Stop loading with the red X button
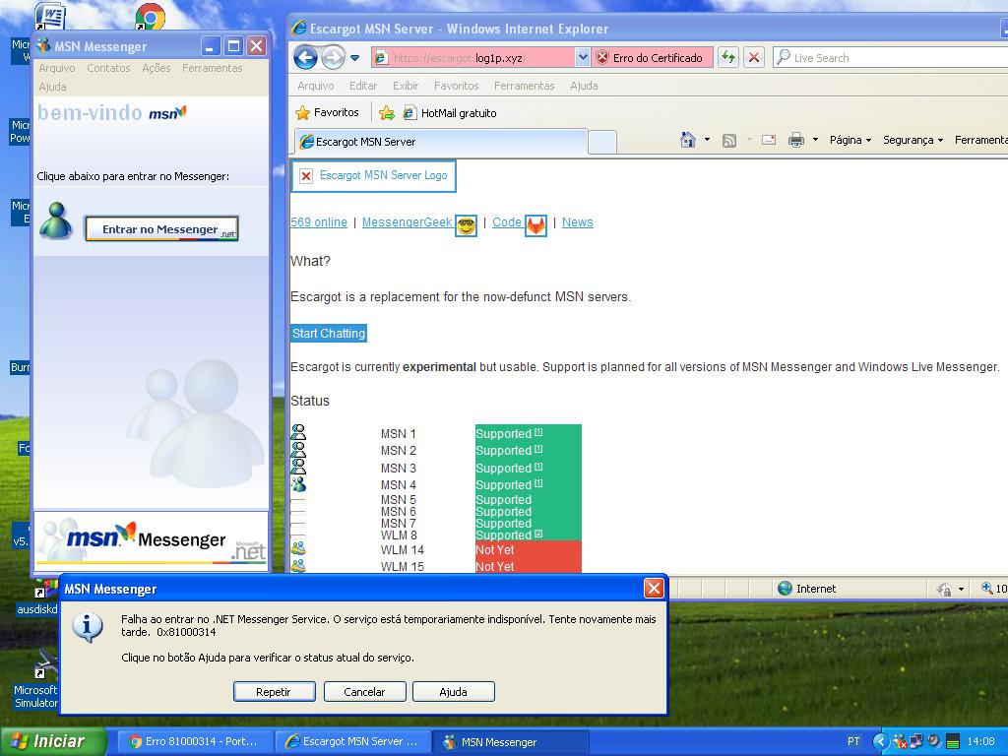 [x=754, y=58]
